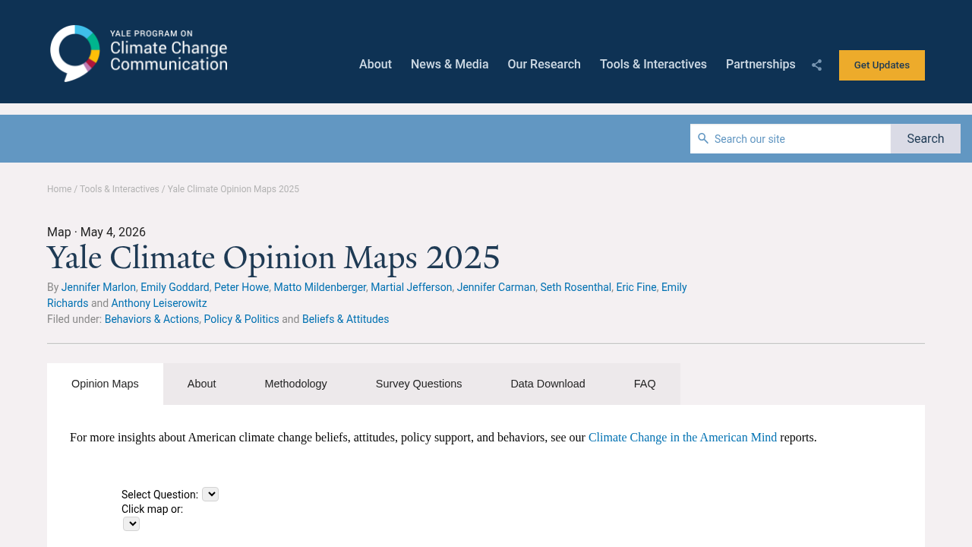Open author Martial Jefferson's page
Screen dimensions: 972x547
point(412,287)
